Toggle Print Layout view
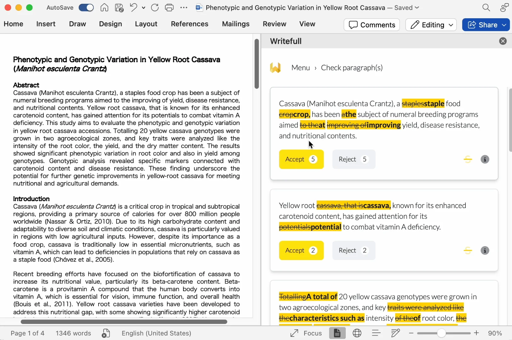This screenshot has height=340, width=512. [337, 333]
